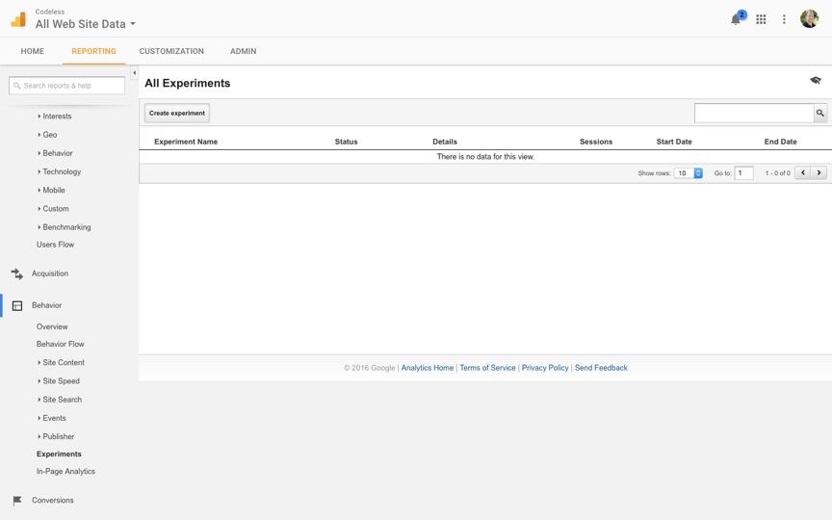This screenshot has width=832, height=520.
Task: Expand the Publisher group
Action: (56, 436)
